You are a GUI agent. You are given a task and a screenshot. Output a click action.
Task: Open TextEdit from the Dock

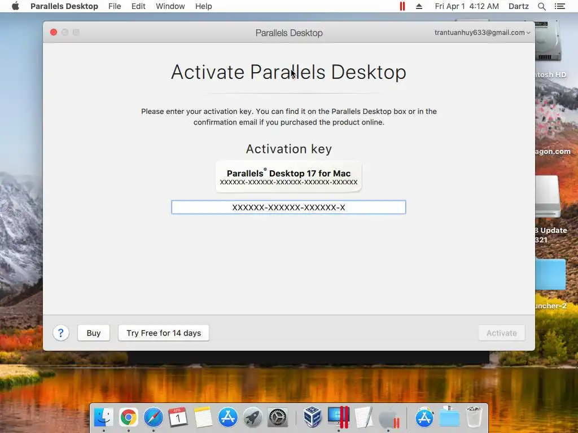[364, 417]
